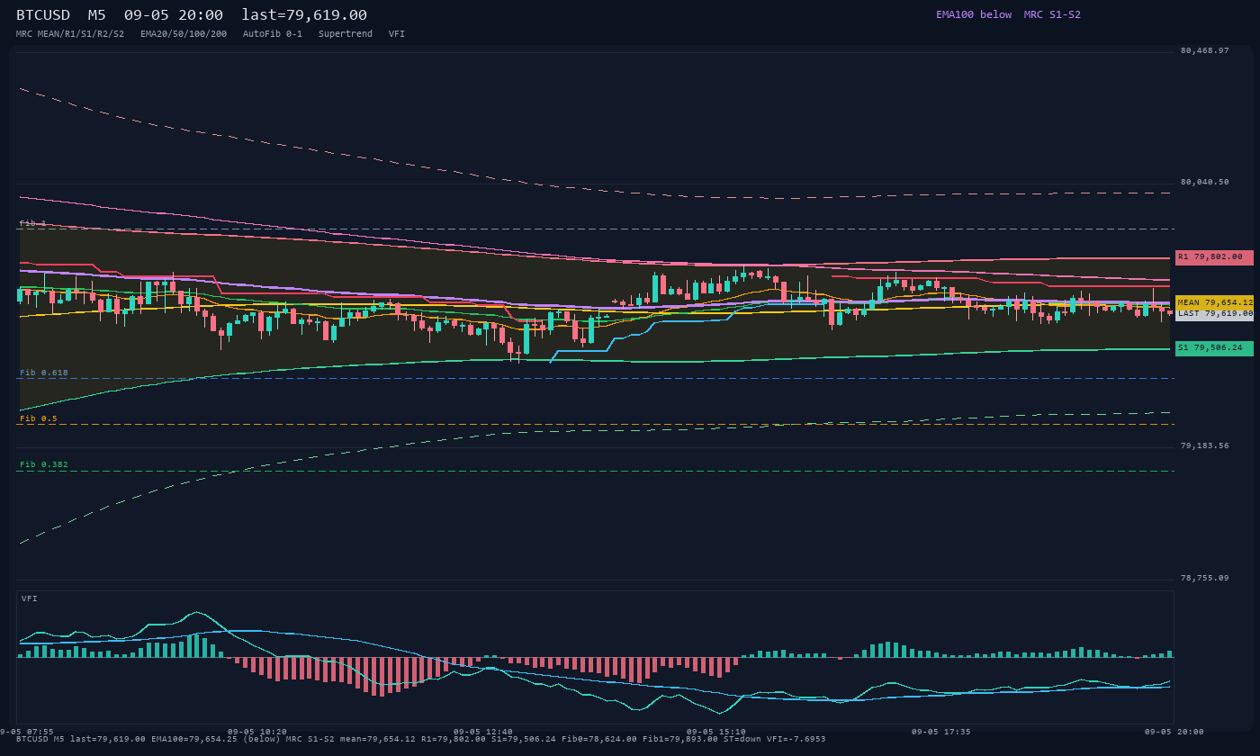1260x756 pixels.
Task: Select the 09-05 10:20 time axis label
Action: pyautogui.click(x=257, y=732)
